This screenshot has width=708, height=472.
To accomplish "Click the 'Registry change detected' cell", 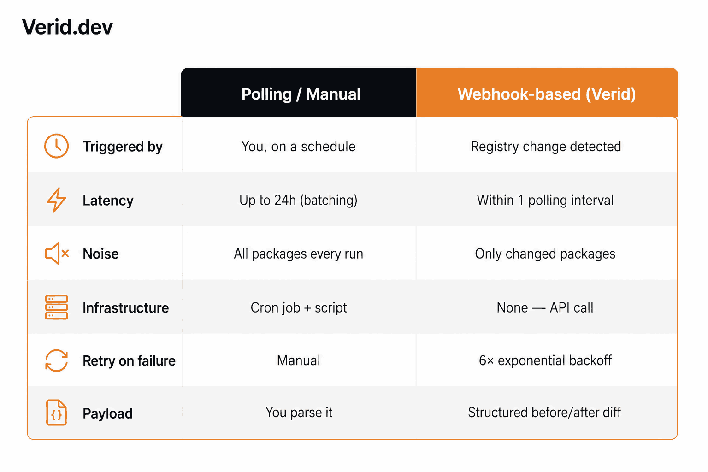I will point(546,147).
